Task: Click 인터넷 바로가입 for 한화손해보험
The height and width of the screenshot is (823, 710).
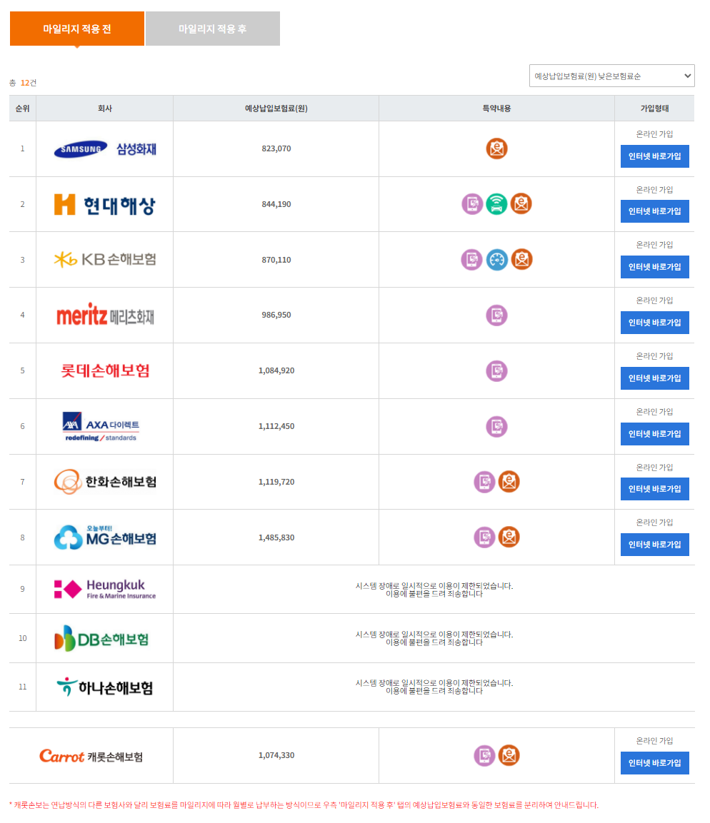Action: click(x=655, y=489)
